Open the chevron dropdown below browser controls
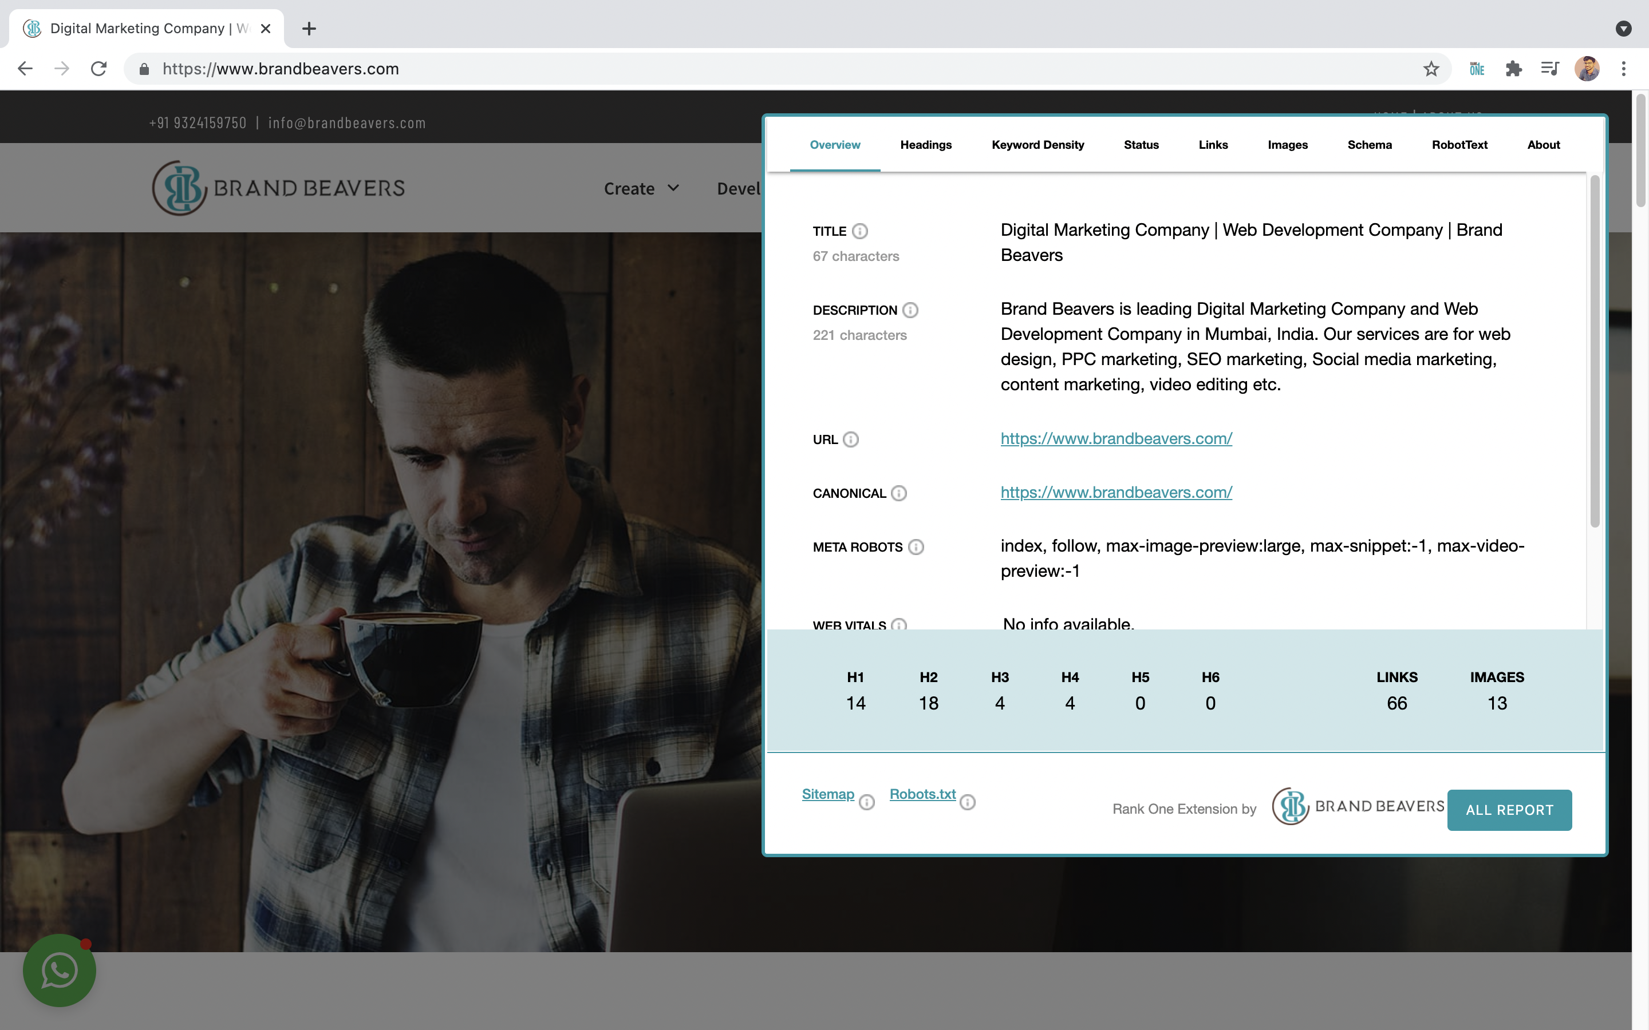1649x1030 pixels. [x=1624, y=29]
